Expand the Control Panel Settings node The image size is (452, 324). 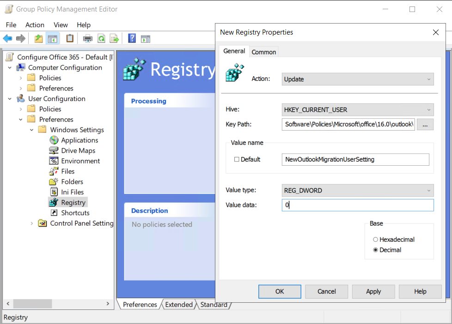click(32, 223)
